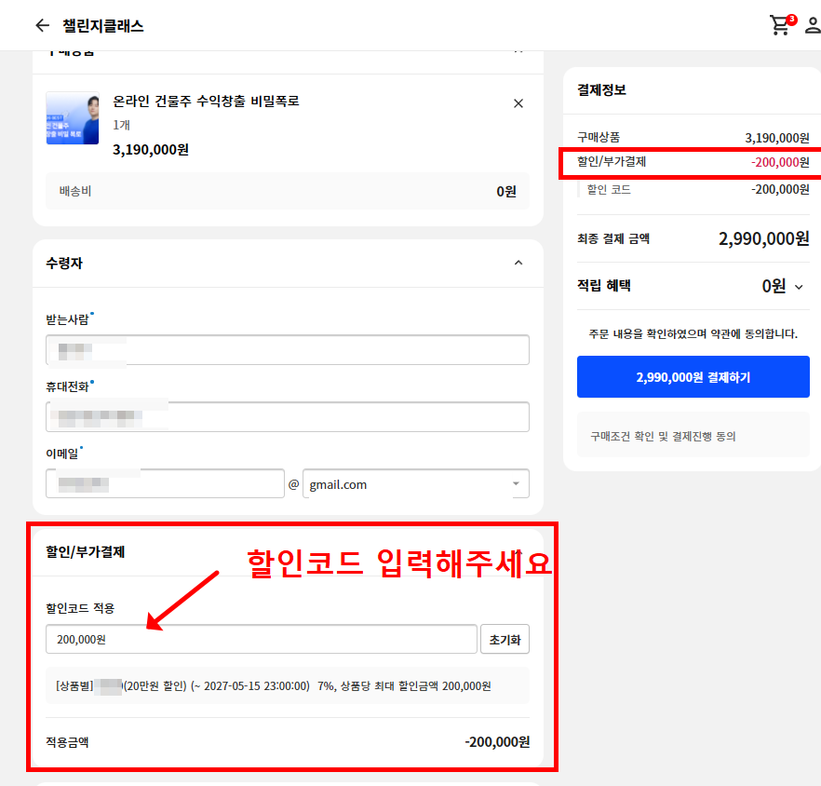Go back using the left arrow icon
This screenshot has width=821, height=786.
(x=43, y=25)
